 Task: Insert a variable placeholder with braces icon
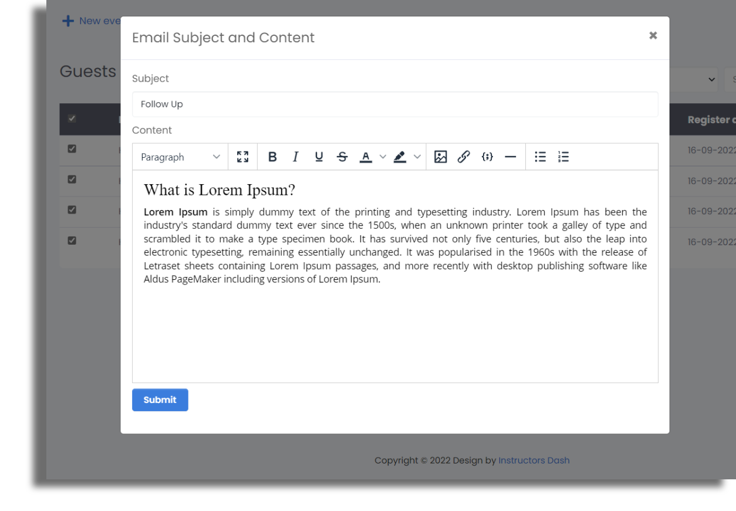coord(487,157)
